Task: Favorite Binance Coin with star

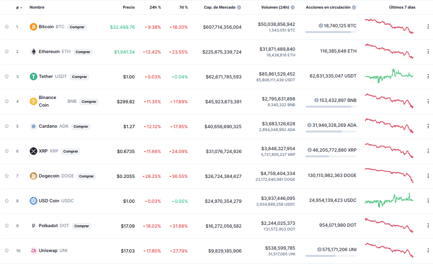Action: point(7,101)
